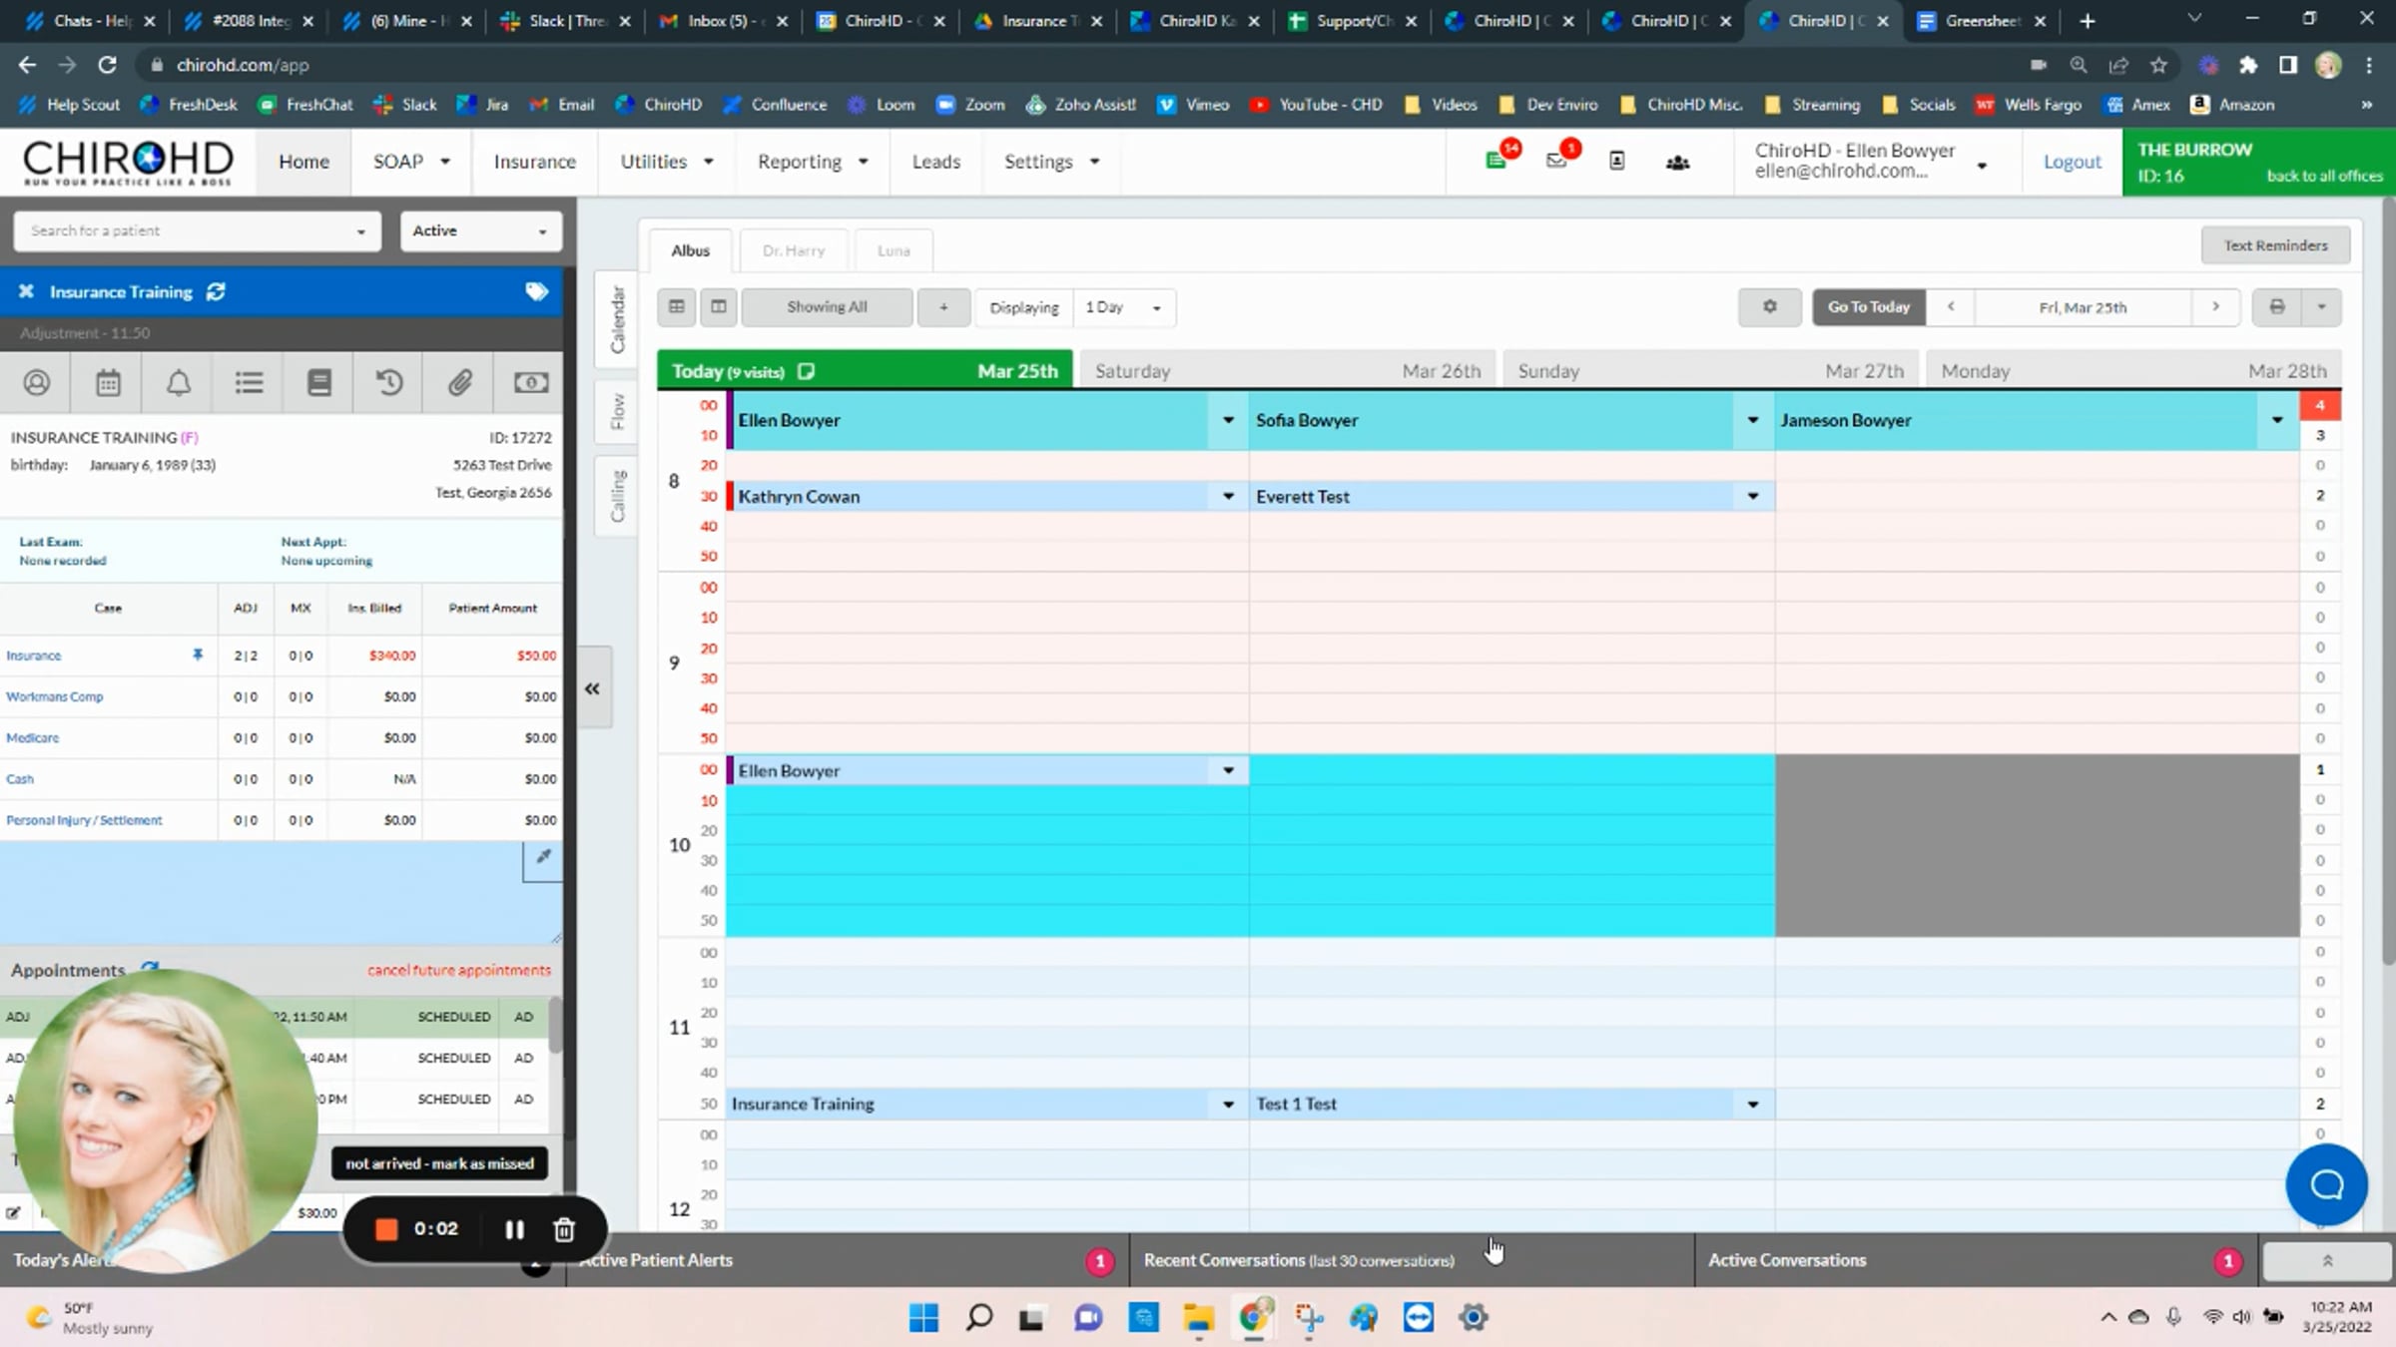Open the text messages icon with badge 14
The height and width of the screenshot is (1347, 2396).
pos(1496,161)
